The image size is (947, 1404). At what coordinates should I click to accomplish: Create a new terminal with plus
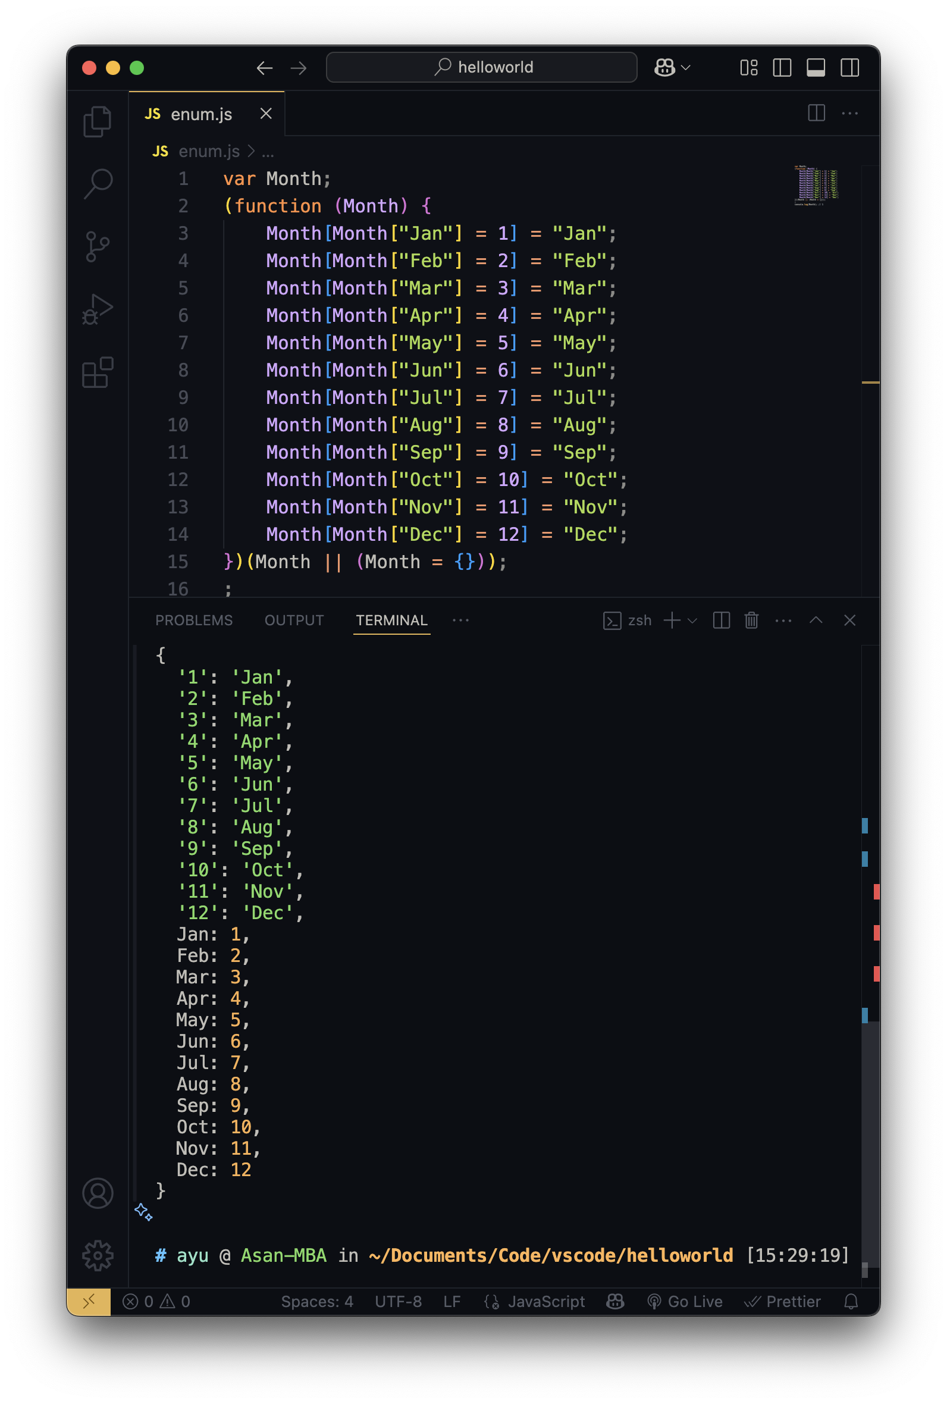point(672,620)
